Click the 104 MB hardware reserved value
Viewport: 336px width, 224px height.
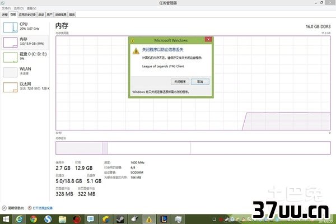point(136,178)
